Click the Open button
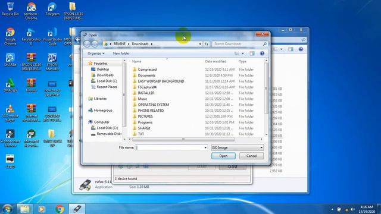The width and height of the screenshot is (381, 214). 223,156
